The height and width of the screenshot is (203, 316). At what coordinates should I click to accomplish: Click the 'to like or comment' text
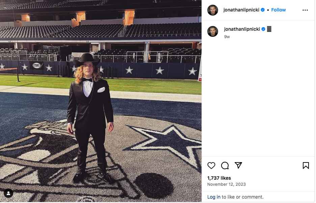[242, 197]
